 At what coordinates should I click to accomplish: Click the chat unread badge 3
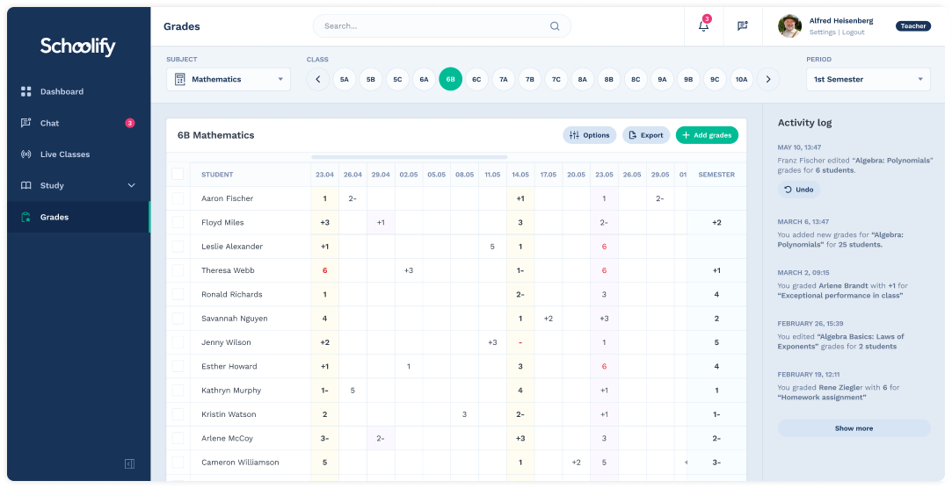(129, 123)
